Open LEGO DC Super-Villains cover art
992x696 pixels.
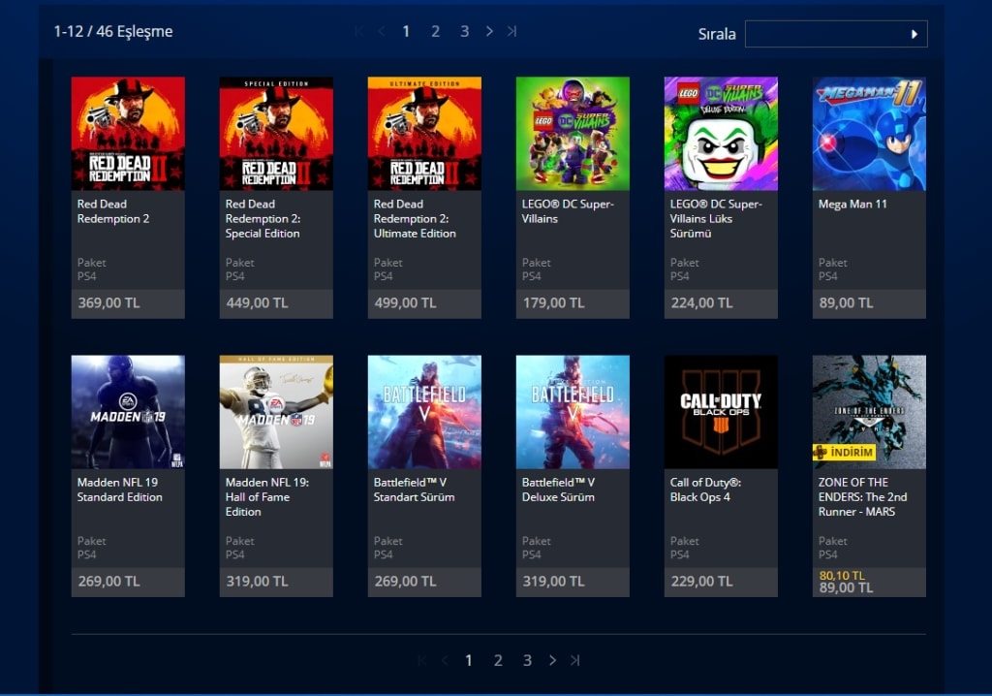(573, 134)
